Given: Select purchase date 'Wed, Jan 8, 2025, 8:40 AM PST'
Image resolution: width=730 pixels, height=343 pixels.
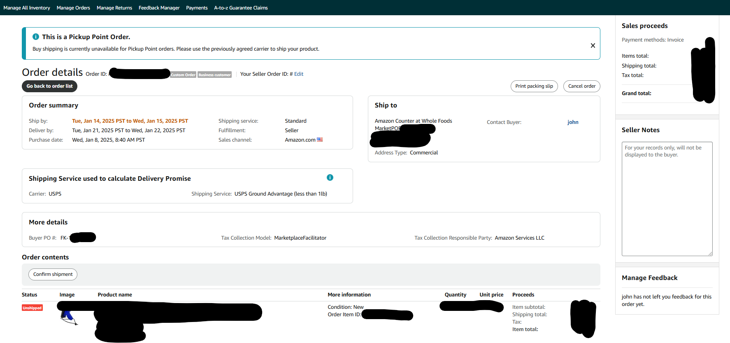Looking at the screenshot, I should coord(109,140).
